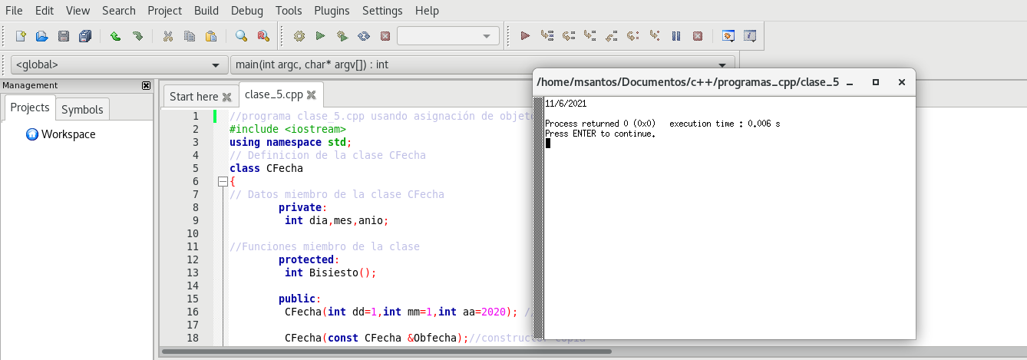Screen dimensions: 1027x360
Task: Open the Build menu
Action: (x=206, y=11)
